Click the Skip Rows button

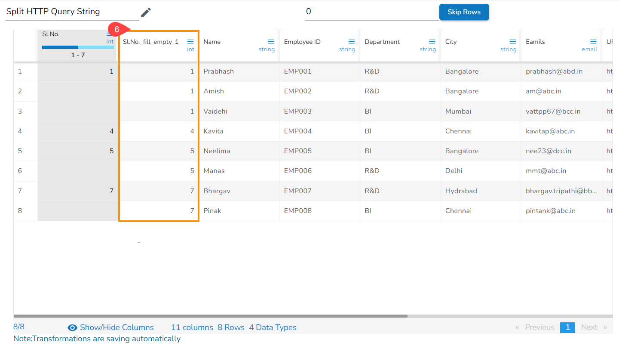464,12
